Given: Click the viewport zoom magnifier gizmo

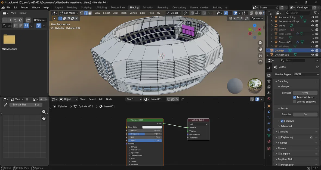Looking at the screenshot, I should tap(260, 43).
